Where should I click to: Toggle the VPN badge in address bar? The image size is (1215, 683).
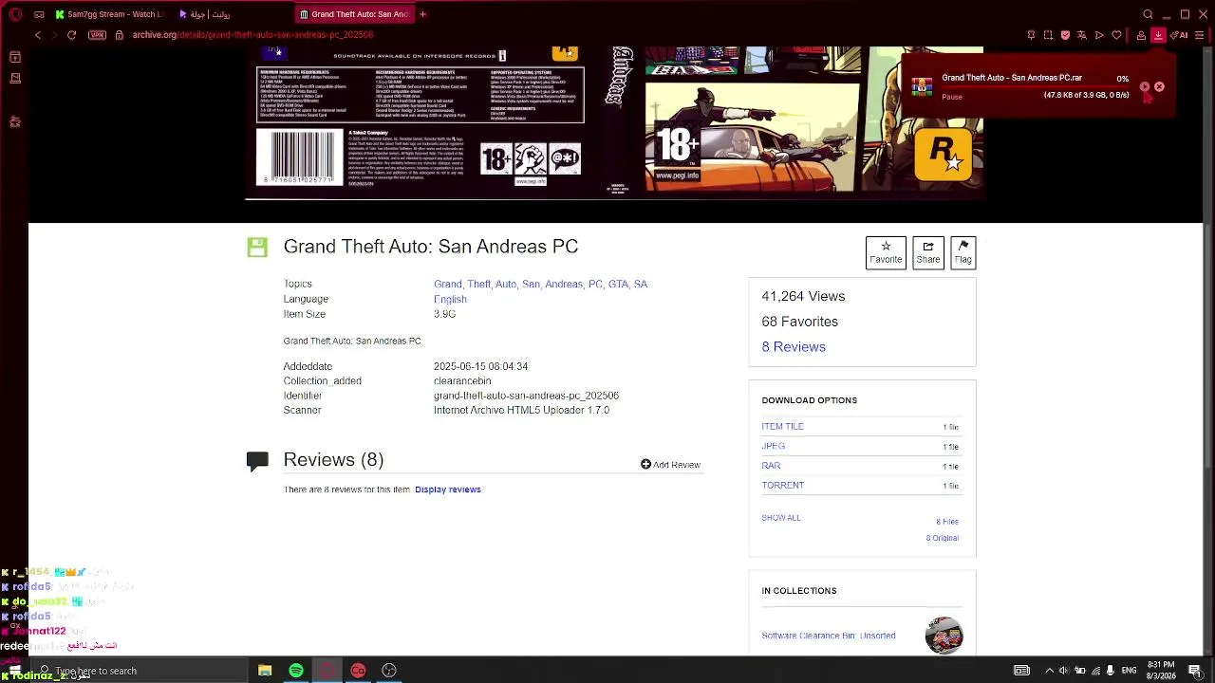[97, 35]
